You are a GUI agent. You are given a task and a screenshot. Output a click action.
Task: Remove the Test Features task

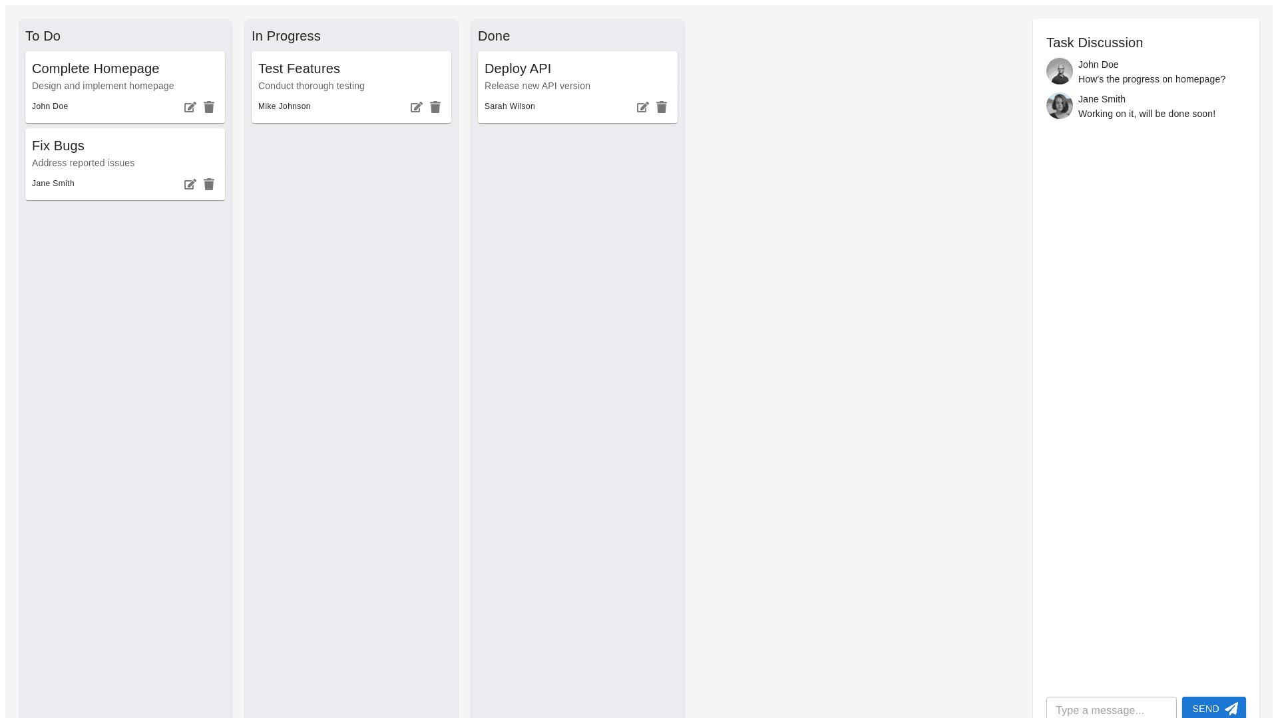coord(435,107)
